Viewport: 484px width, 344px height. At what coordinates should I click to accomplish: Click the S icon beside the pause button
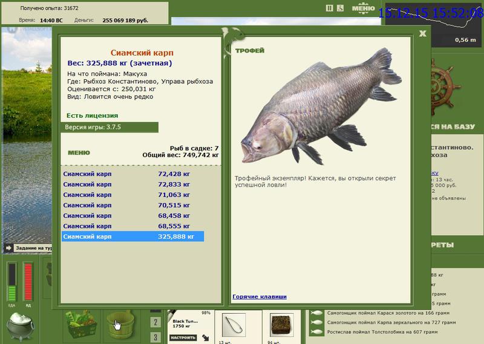[340, 8]
